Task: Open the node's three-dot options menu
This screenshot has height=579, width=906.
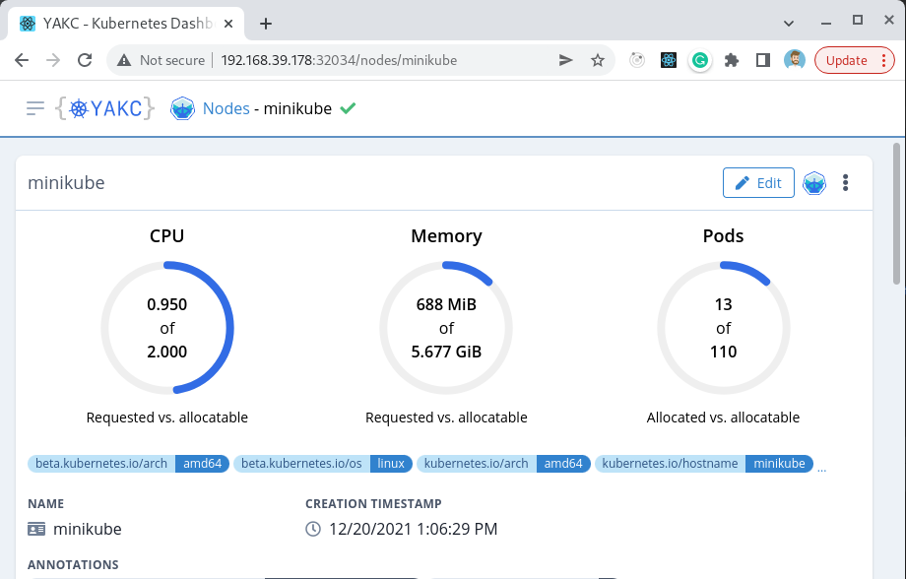Action: click(x=845, y=182)
